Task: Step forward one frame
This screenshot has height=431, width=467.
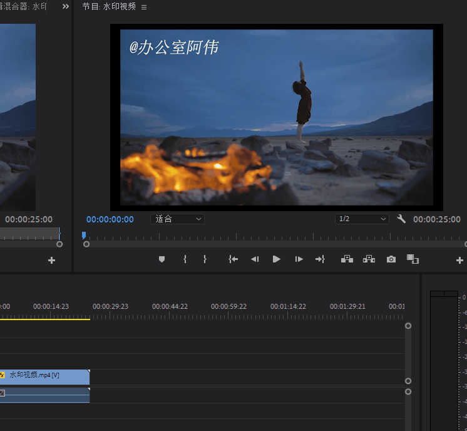Action: (x=299, y=259)
